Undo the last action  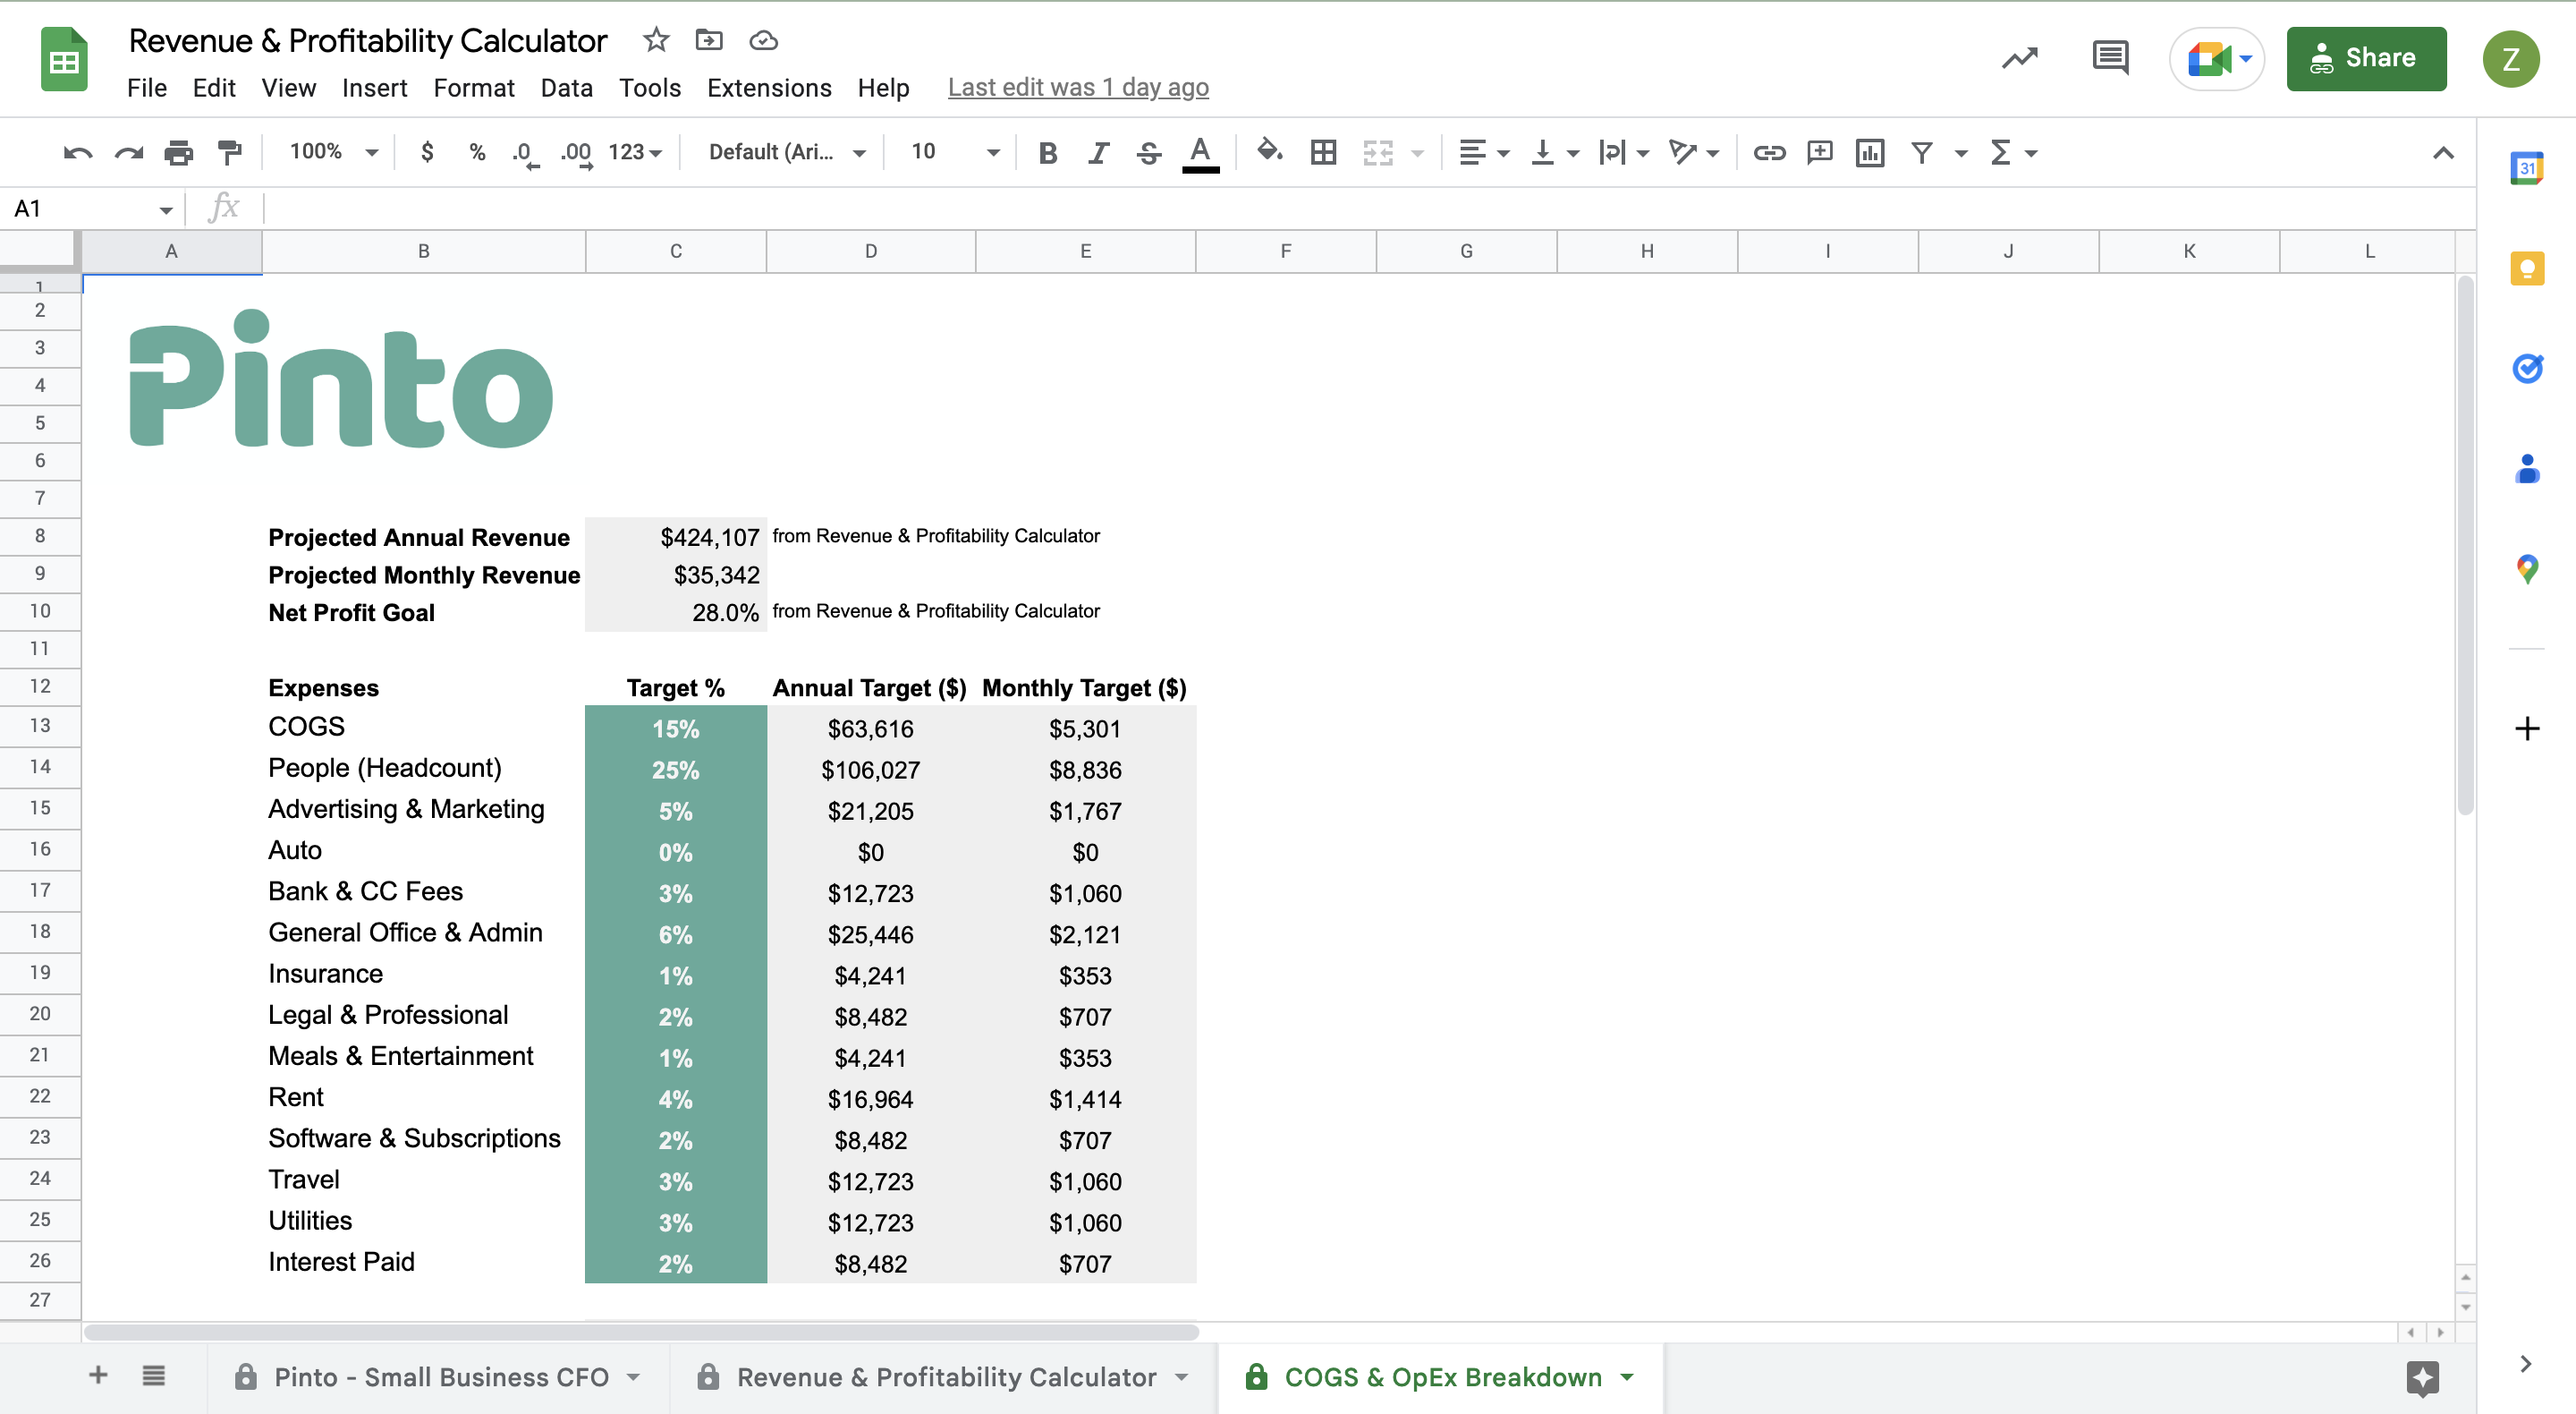[77, 152]
